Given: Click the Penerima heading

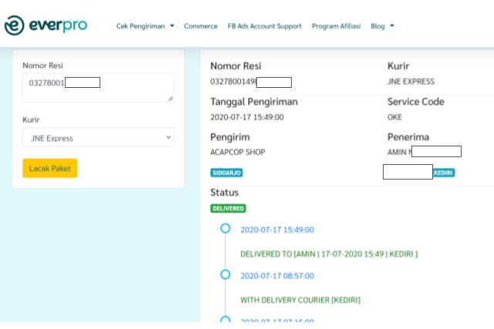Looking at the screenshot, I should pyautogui.click(x=408, y=137).
